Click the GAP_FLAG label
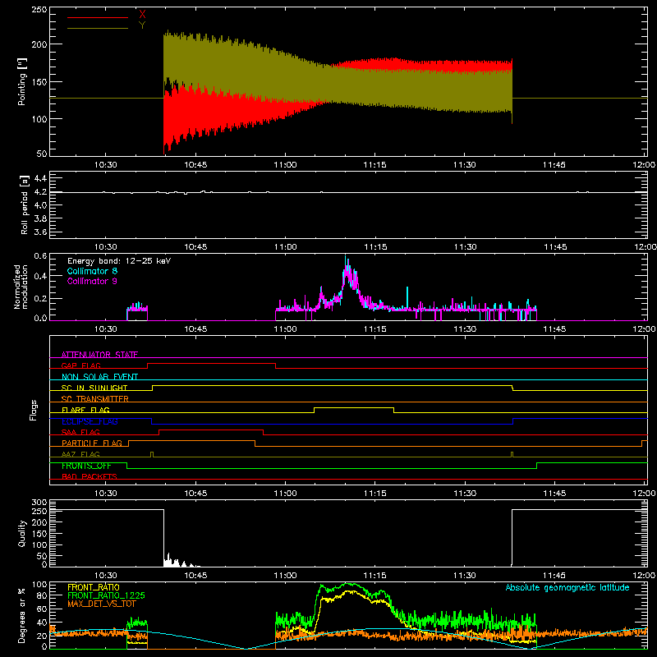Image resolution: width=657 pixels, height=657 pixels. point(80,365)
